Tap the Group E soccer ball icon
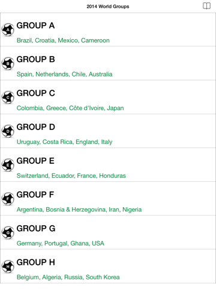The height and width of the screenshot is (289, 216). (8, 165)
